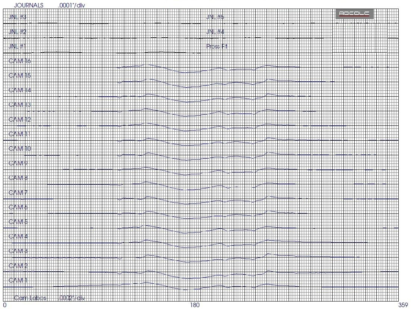Click the 180 degree axis marker

point(195,305)
